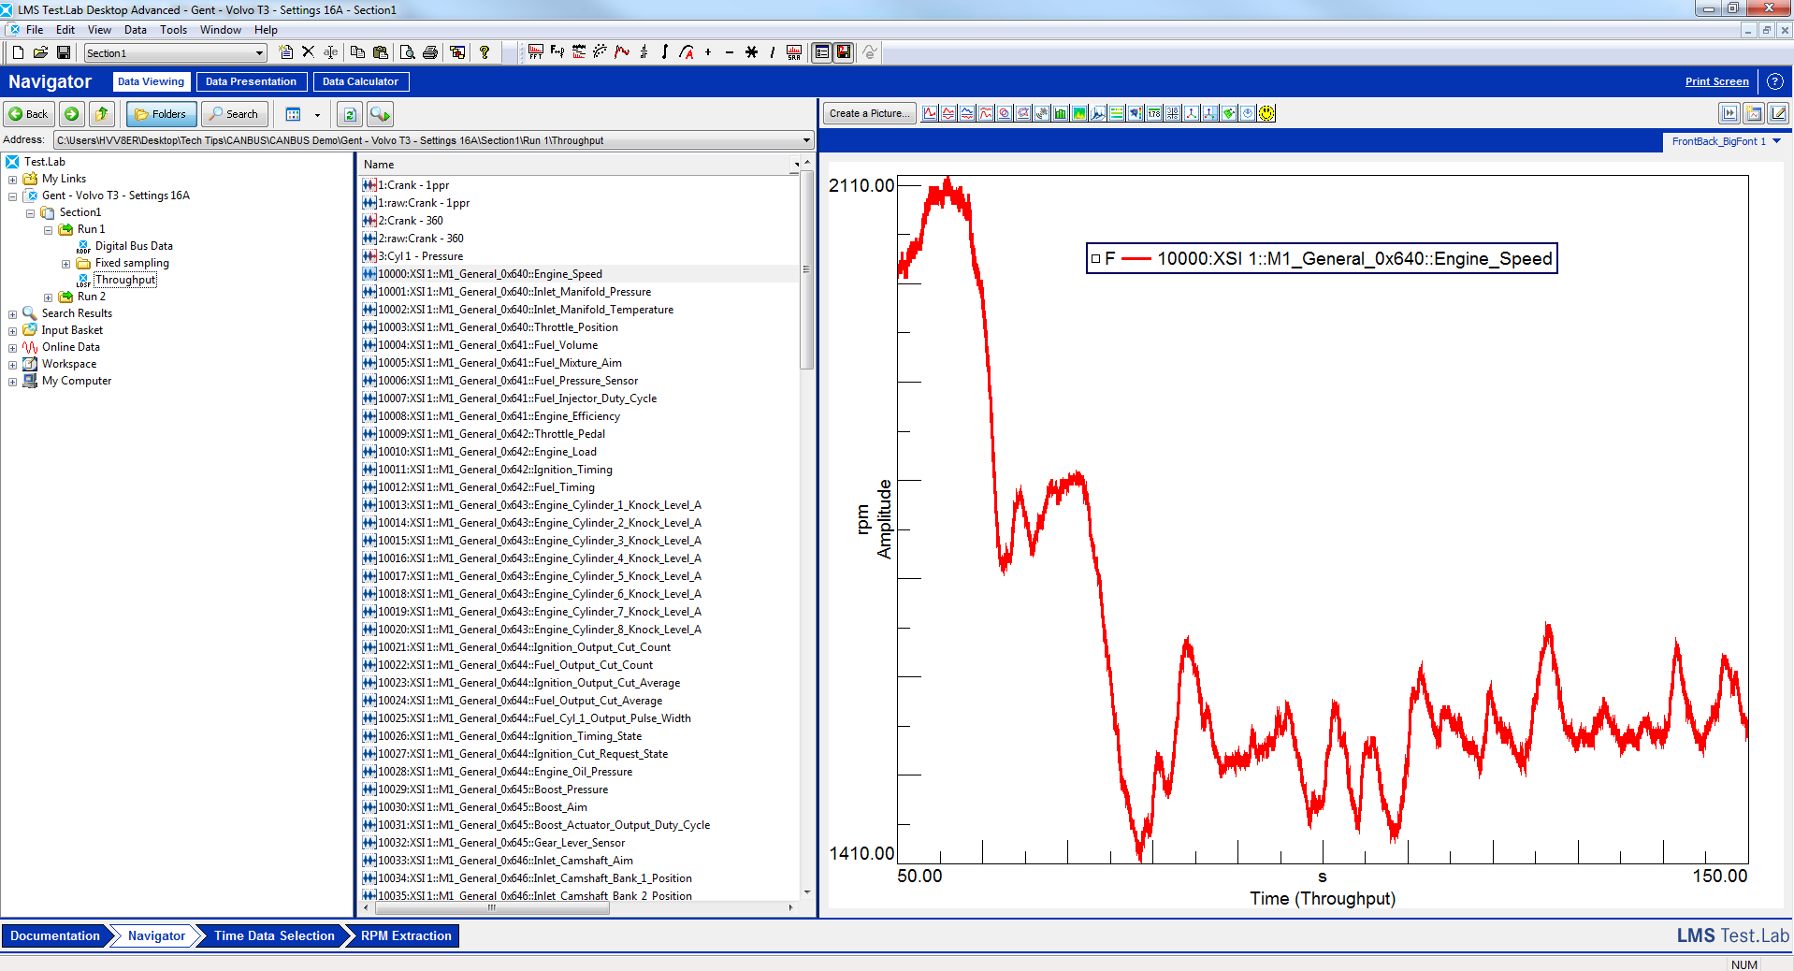Image resolution: width=1794 pixels, height=971 pixels.
Task: Click the plus (add) math icon
Action: pos(708,52)
